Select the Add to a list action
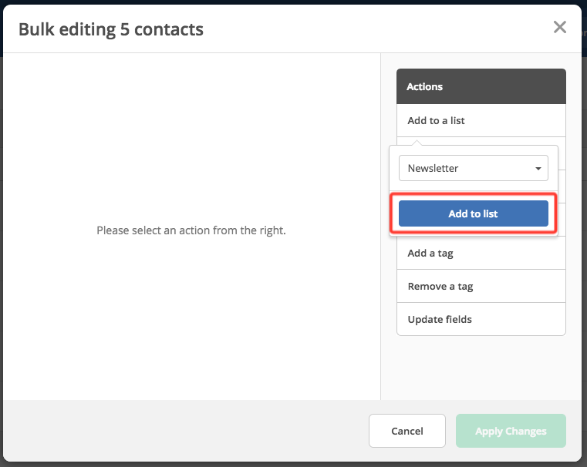Image resolution: width=587 pixels, height=467 pixels. (481, 120)
